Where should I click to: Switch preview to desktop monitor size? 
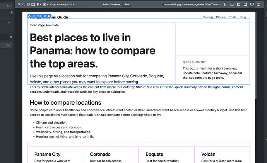(252, 4)
